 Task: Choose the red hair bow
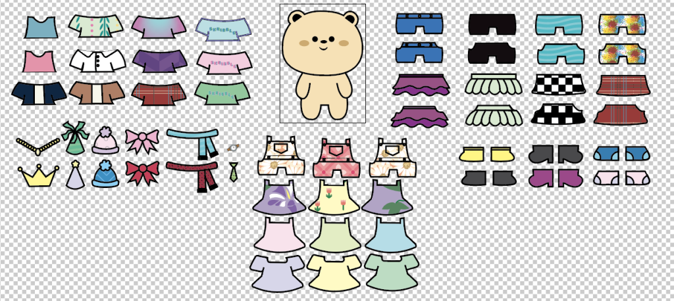click(142, 173)
